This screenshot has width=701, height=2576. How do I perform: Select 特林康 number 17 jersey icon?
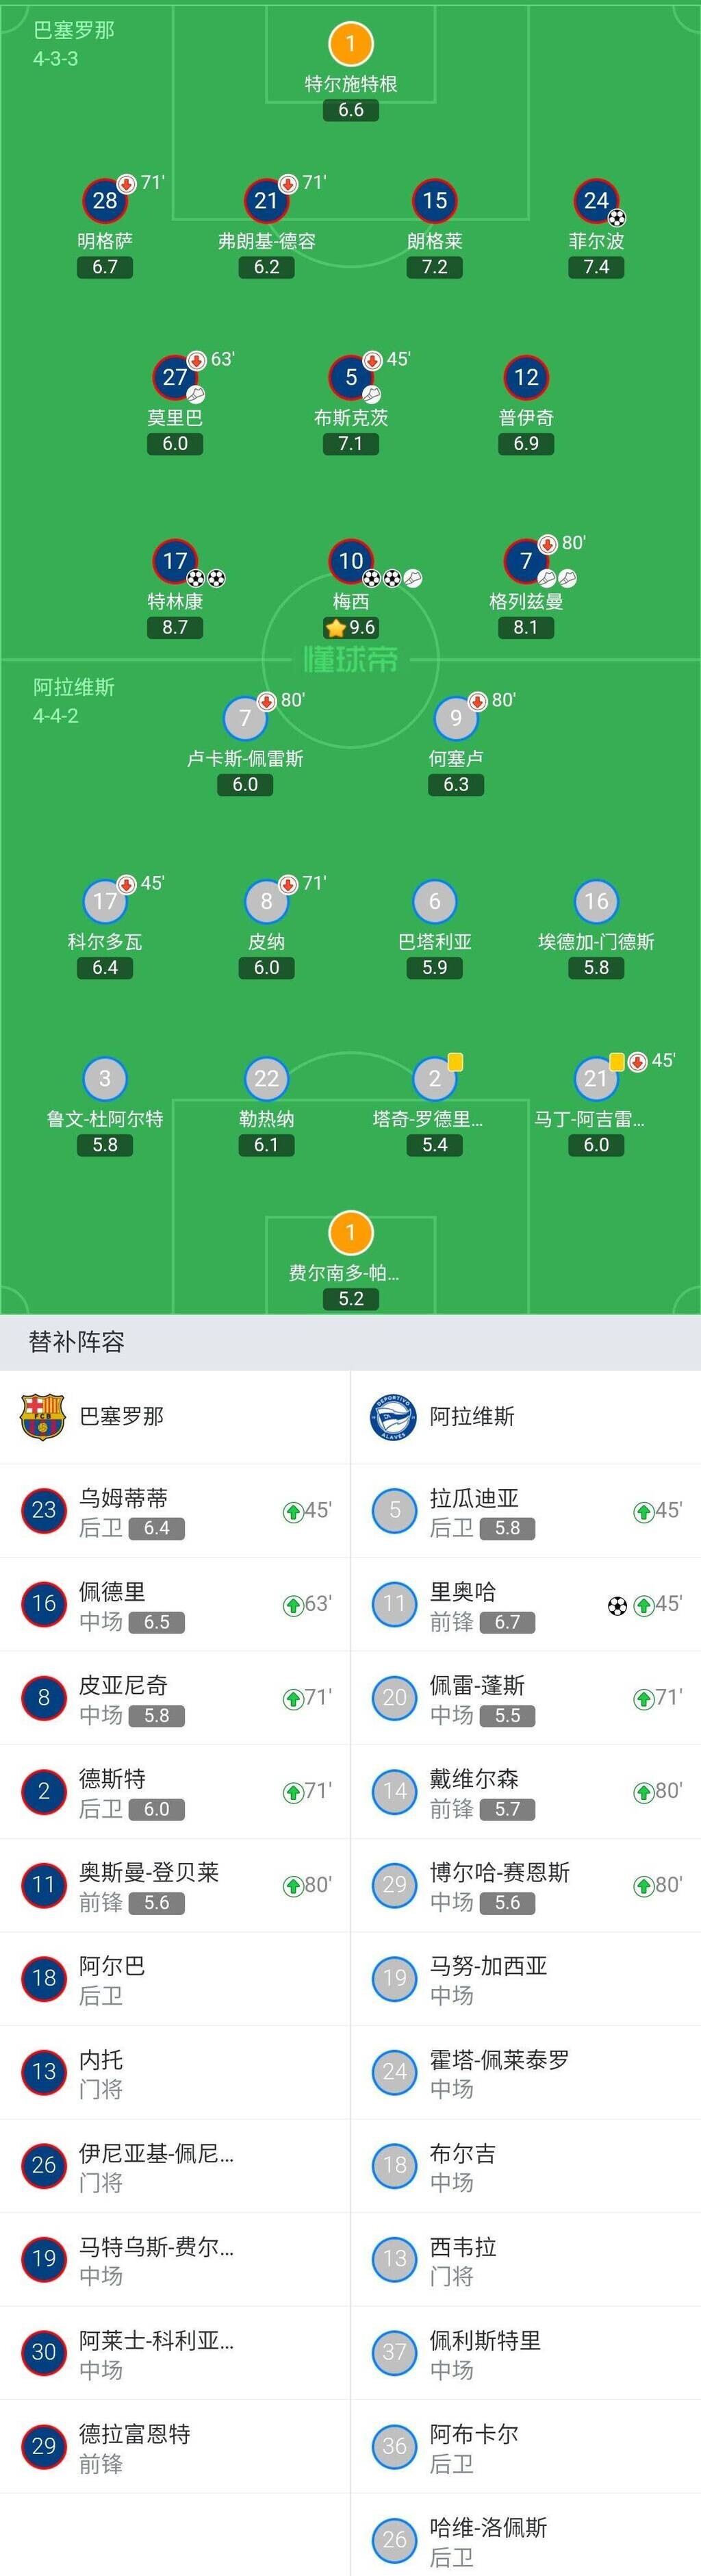coord(175,561)
